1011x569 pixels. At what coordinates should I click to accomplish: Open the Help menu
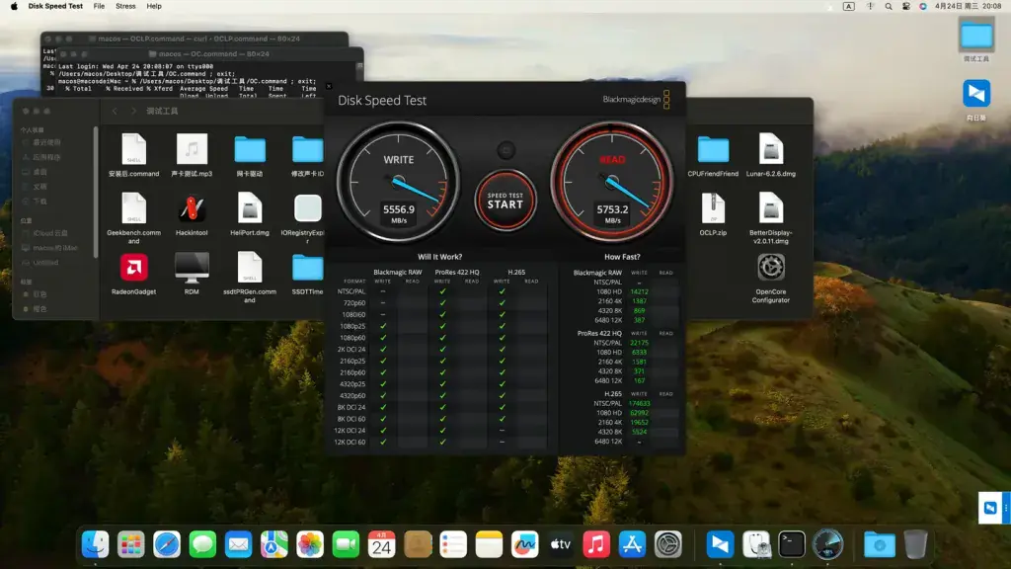tap(154, 7)
